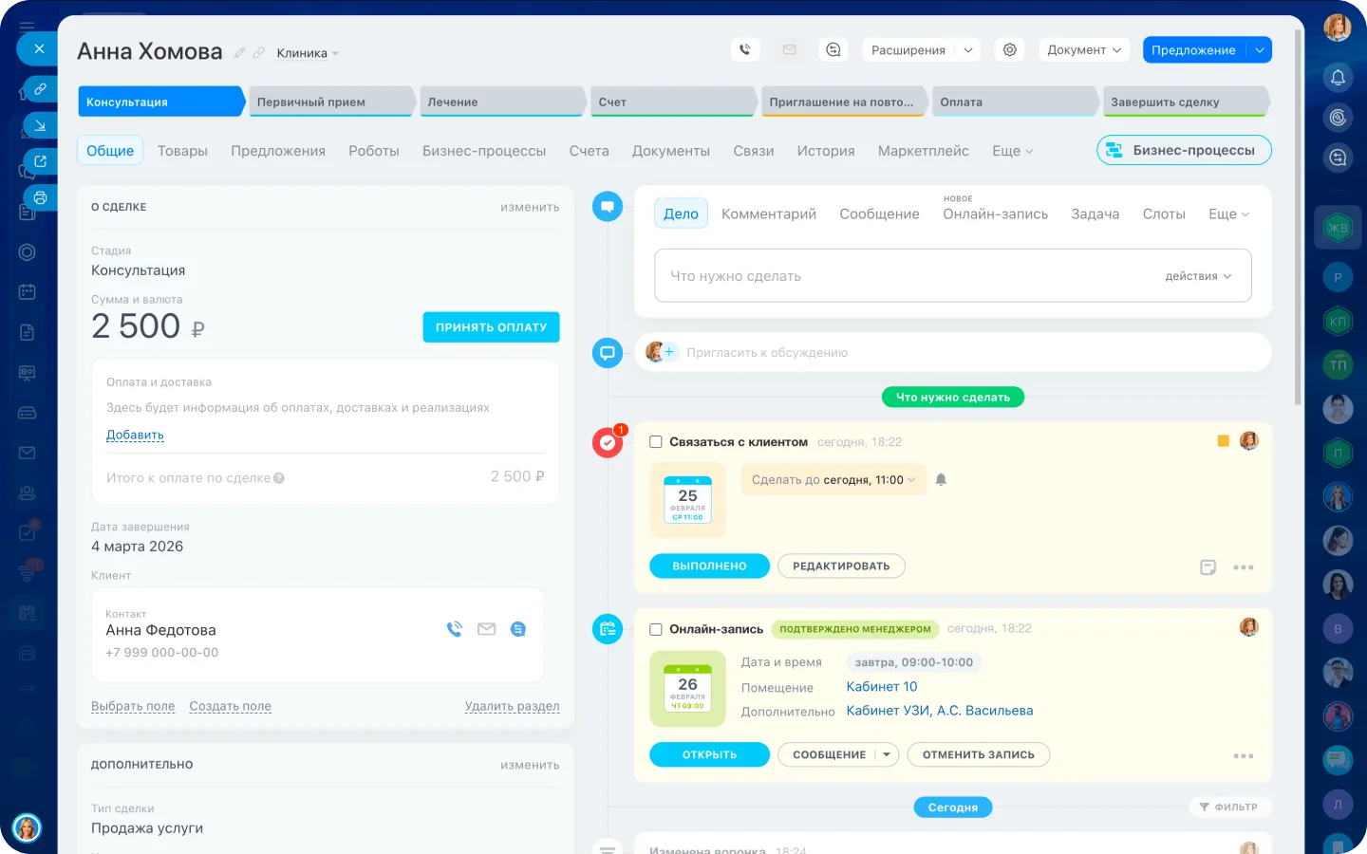Click the Что нужно сделать input field
The width and height of the screenshot is (1367, 854).
(x=953, y=276)
